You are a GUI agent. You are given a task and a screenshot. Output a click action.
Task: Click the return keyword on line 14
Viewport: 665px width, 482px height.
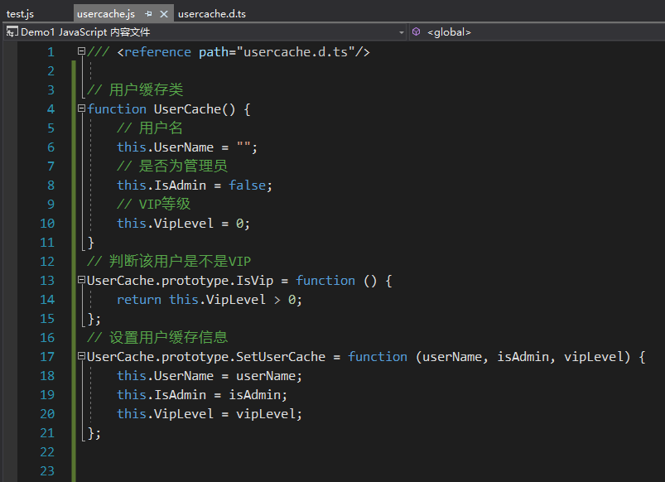click(138, 300)
